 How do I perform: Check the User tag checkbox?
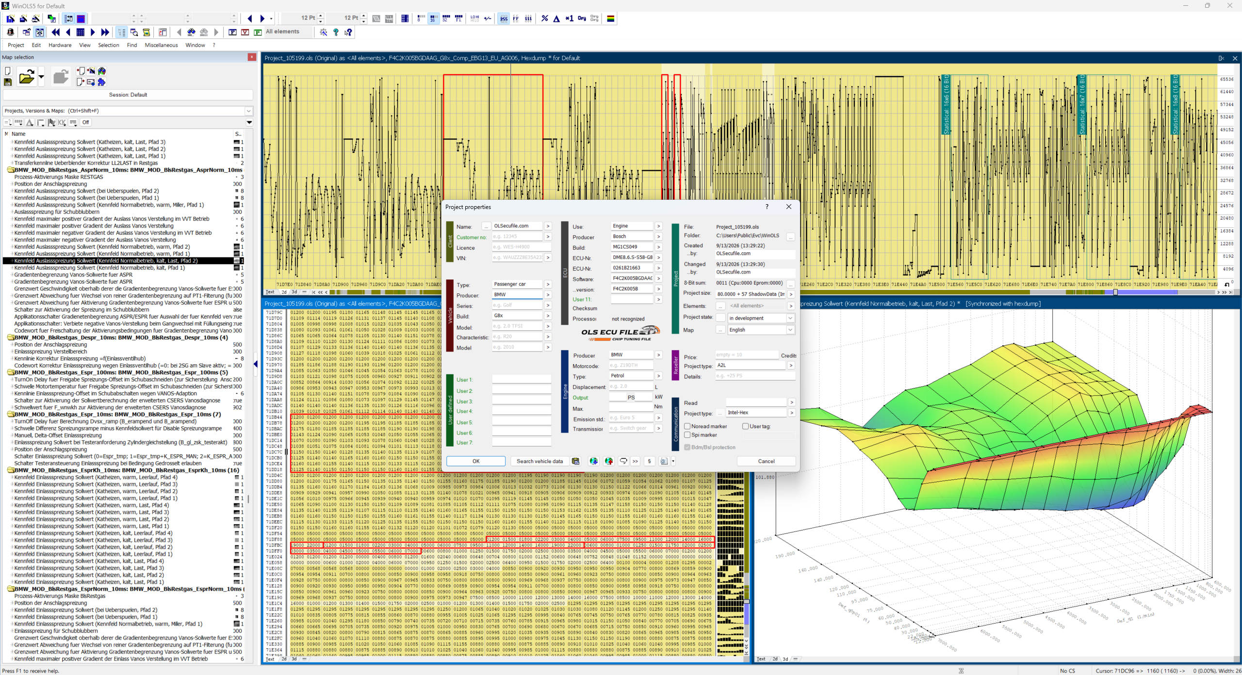745,426
